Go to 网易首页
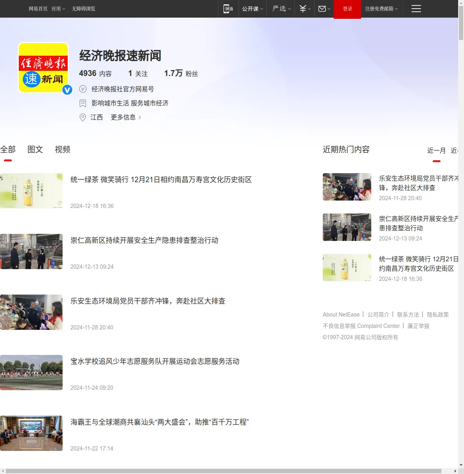This screenshot has height=474, width=464. click(38, 9)
